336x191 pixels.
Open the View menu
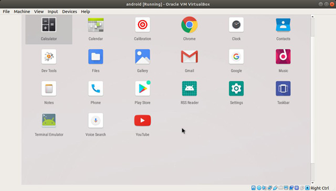click(39, 12)
